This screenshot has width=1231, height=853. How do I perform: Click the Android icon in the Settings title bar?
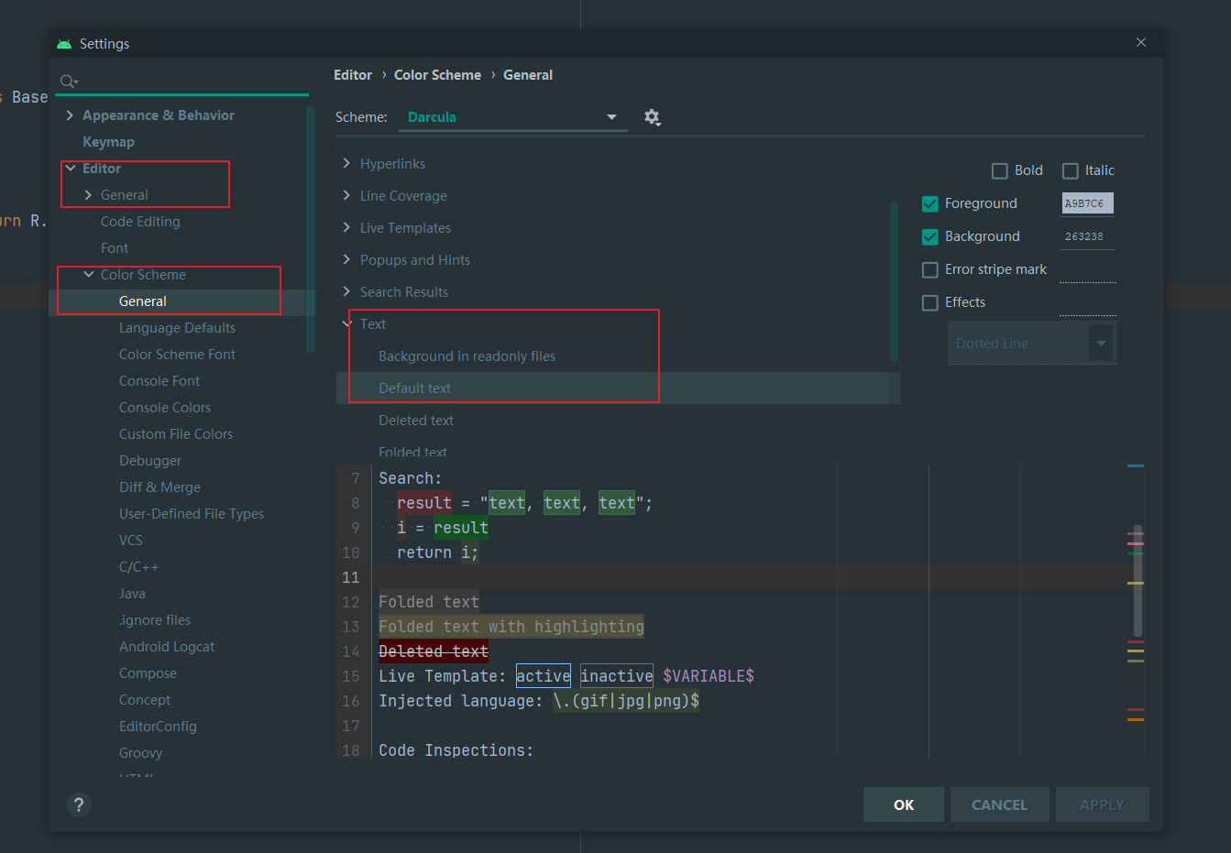(63, 43)
